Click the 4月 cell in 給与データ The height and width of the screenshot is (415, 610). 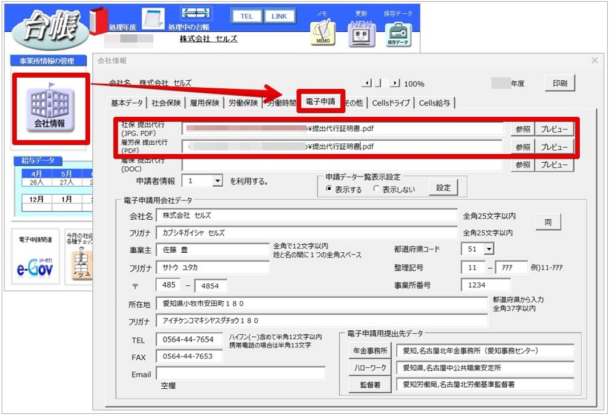tap(36, 174)
